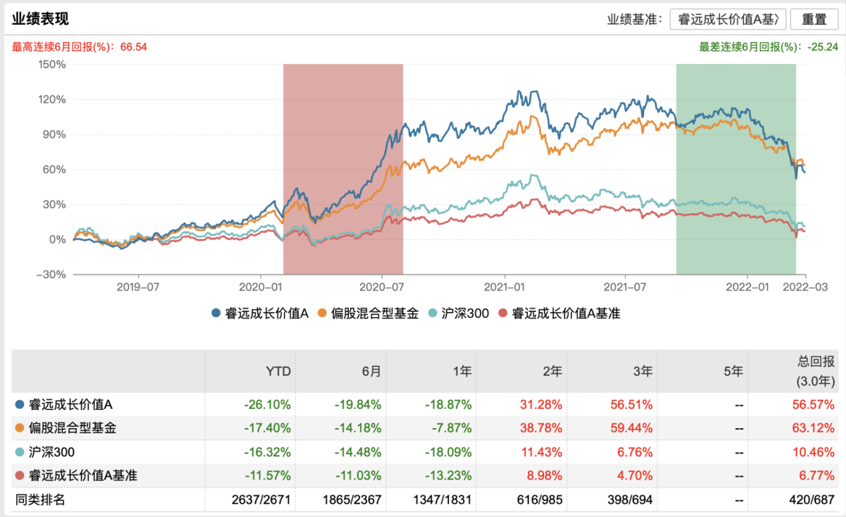Click the teal dot beside 沪深300 row
Screen dimensions: 846x517
(x=19, y=452)
